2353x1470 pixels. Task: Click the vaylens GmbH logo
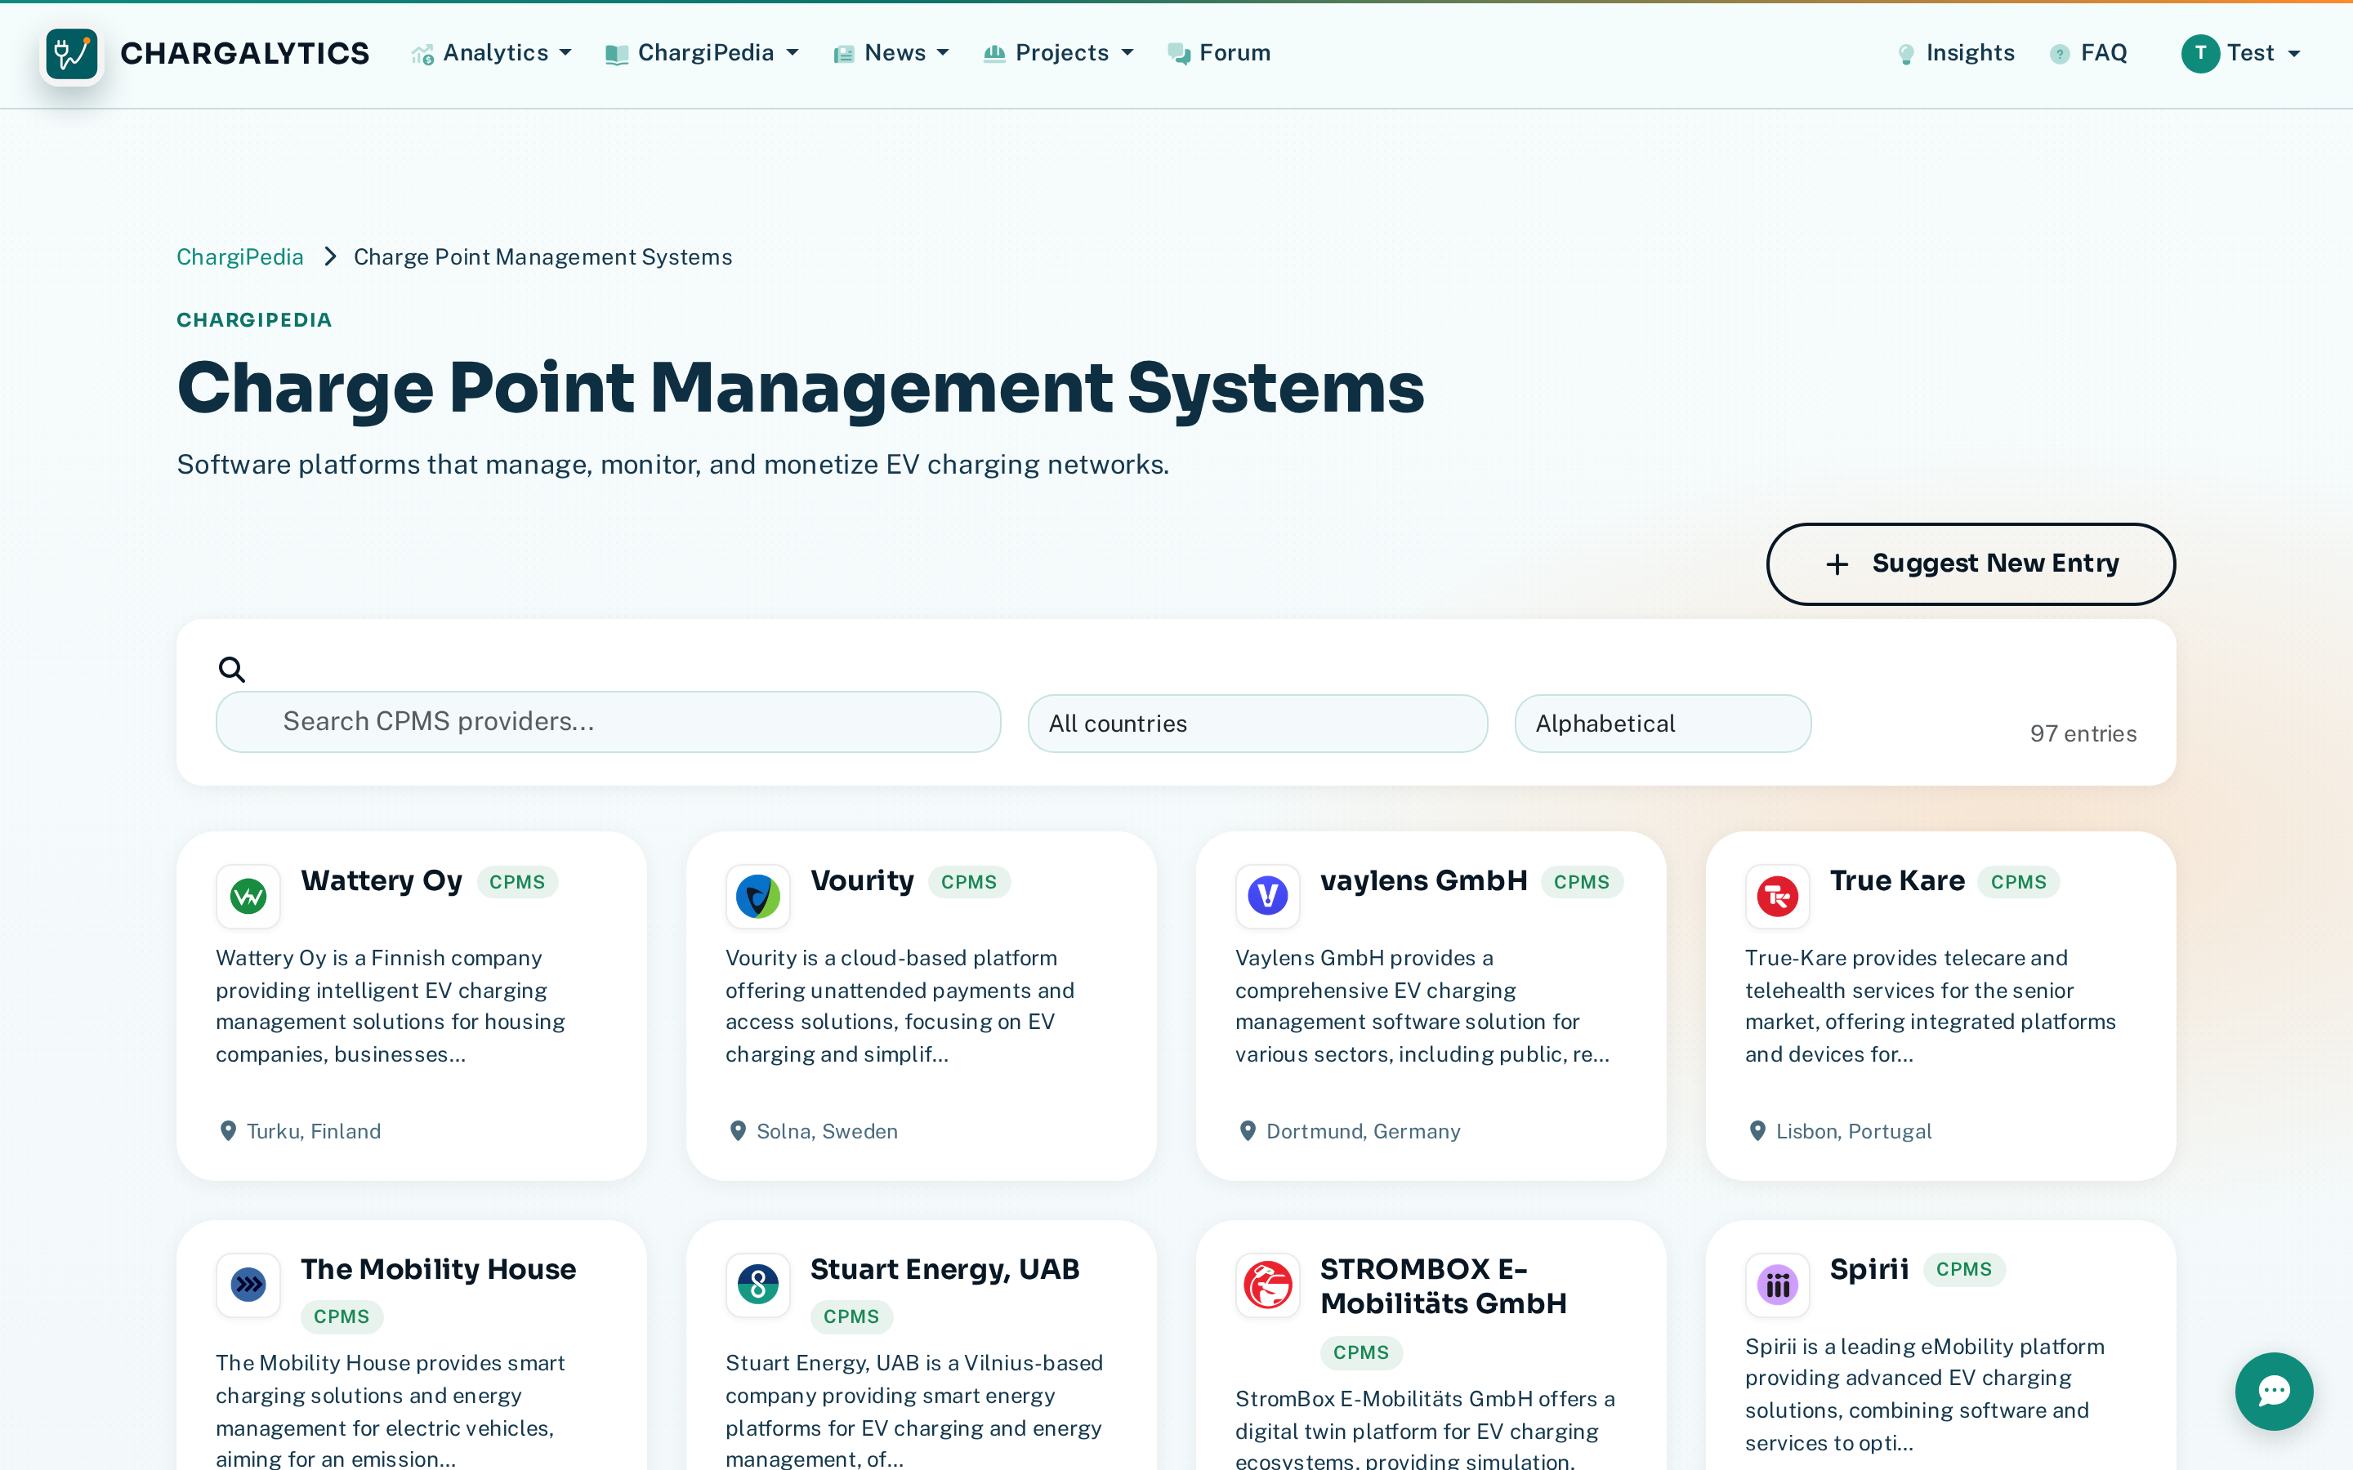pos(1267,895)
